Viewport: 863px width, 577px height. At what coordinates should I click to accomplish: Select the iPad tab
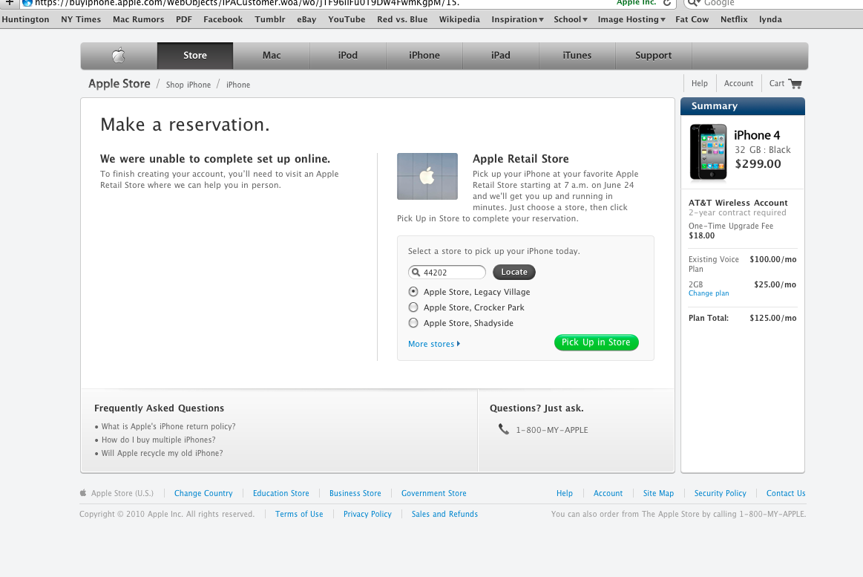[x=501, y=56]
